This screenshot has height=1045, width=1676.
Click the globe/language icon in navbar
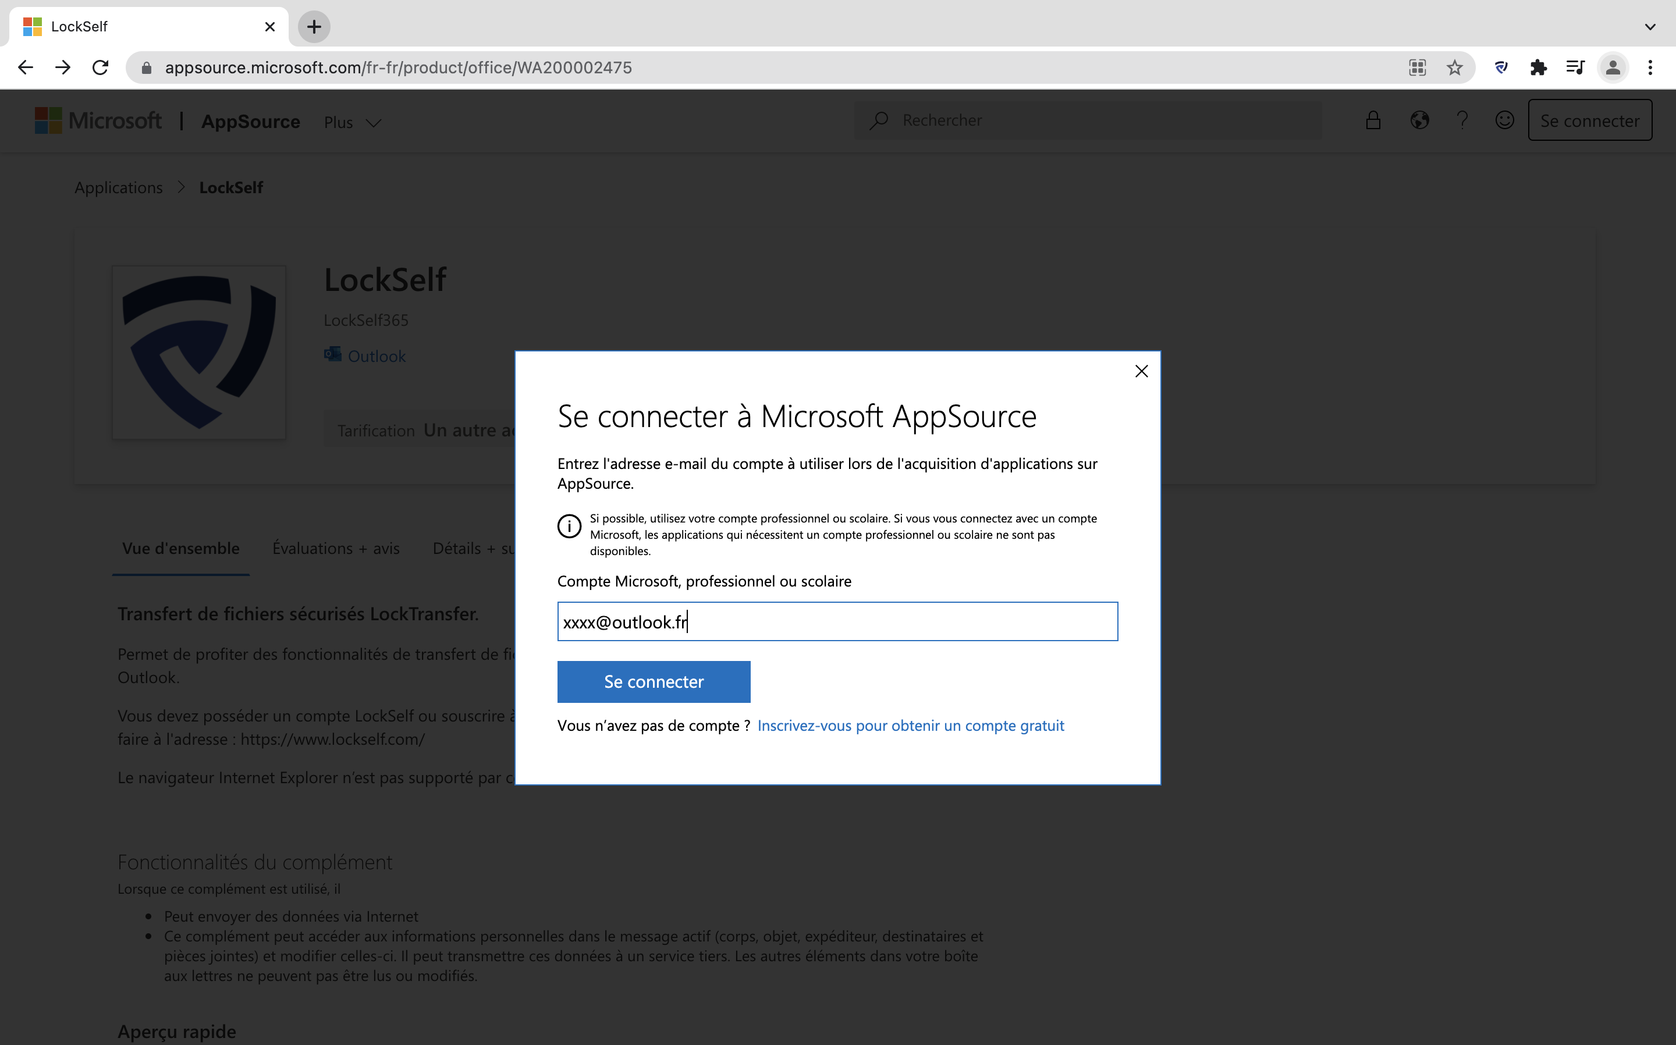click(1419, 120)
